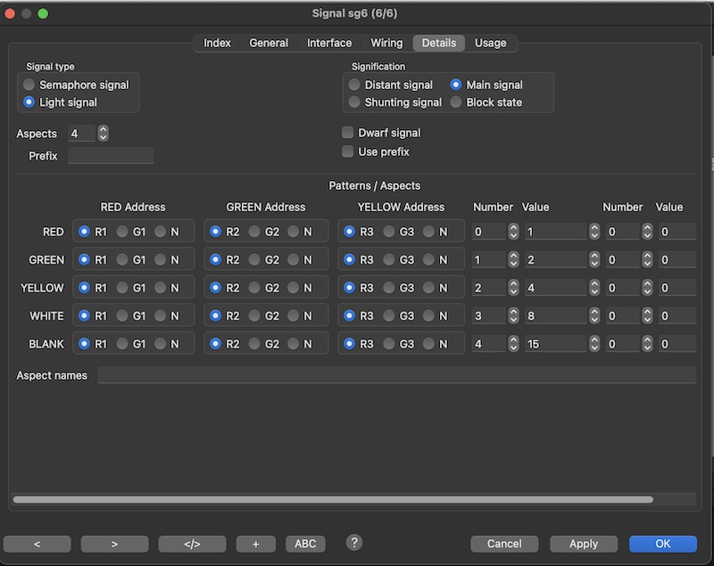714x566 pixels.
Task: Click the Aspect names text field
Action: tap(396, 375)
